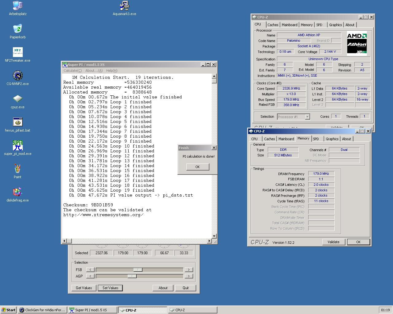The height and width of the screenshot is (314, 393).
Task: Open Graphics tab in lower CPU-Z window
Action: [332, 139]
